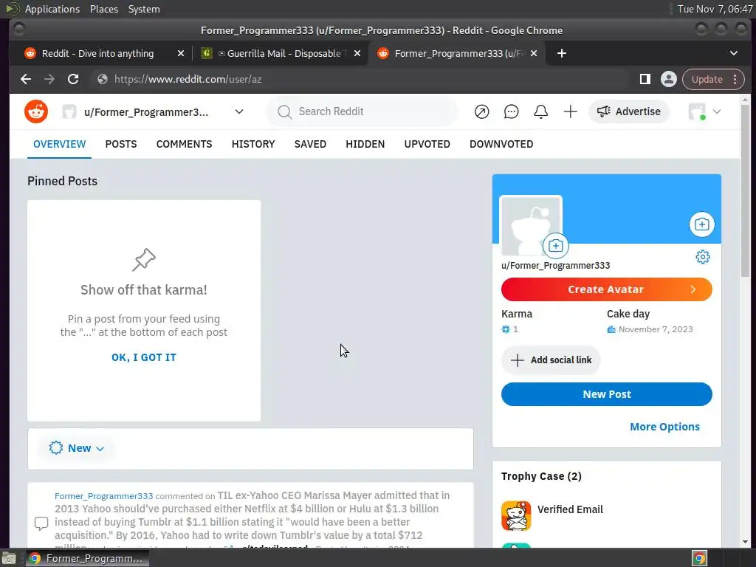The height and width of the screenshot is (567, 756).
Task: Close the Former_Programmer333 tab
Action: [x=534, y=53]
